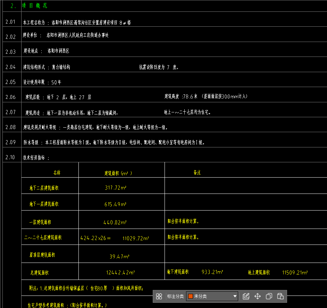The image size is (327, 308).
Task: Select the copy icon with overlapping squares
Action: [269, 296]
